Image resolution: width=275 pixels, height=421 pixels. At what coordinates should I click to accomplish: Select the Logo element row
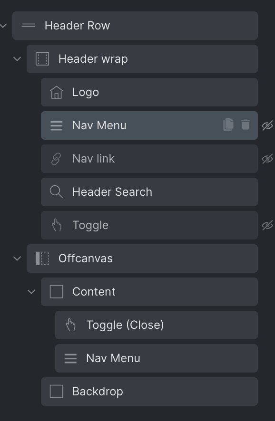click(149, 92)
